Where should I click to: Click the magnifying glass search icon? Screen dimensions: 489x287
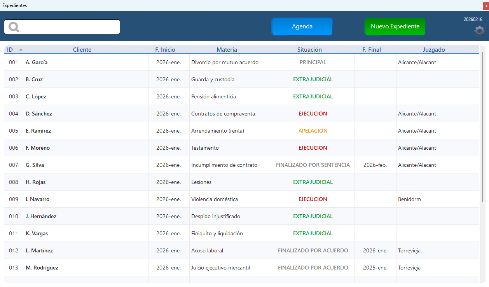[x=14, y=27]
